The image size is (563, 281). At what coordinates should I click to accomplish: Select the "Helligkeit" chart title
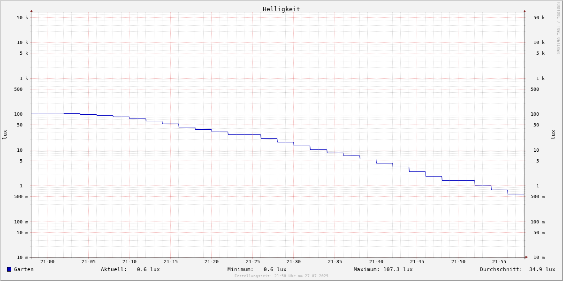pos(281,9)
